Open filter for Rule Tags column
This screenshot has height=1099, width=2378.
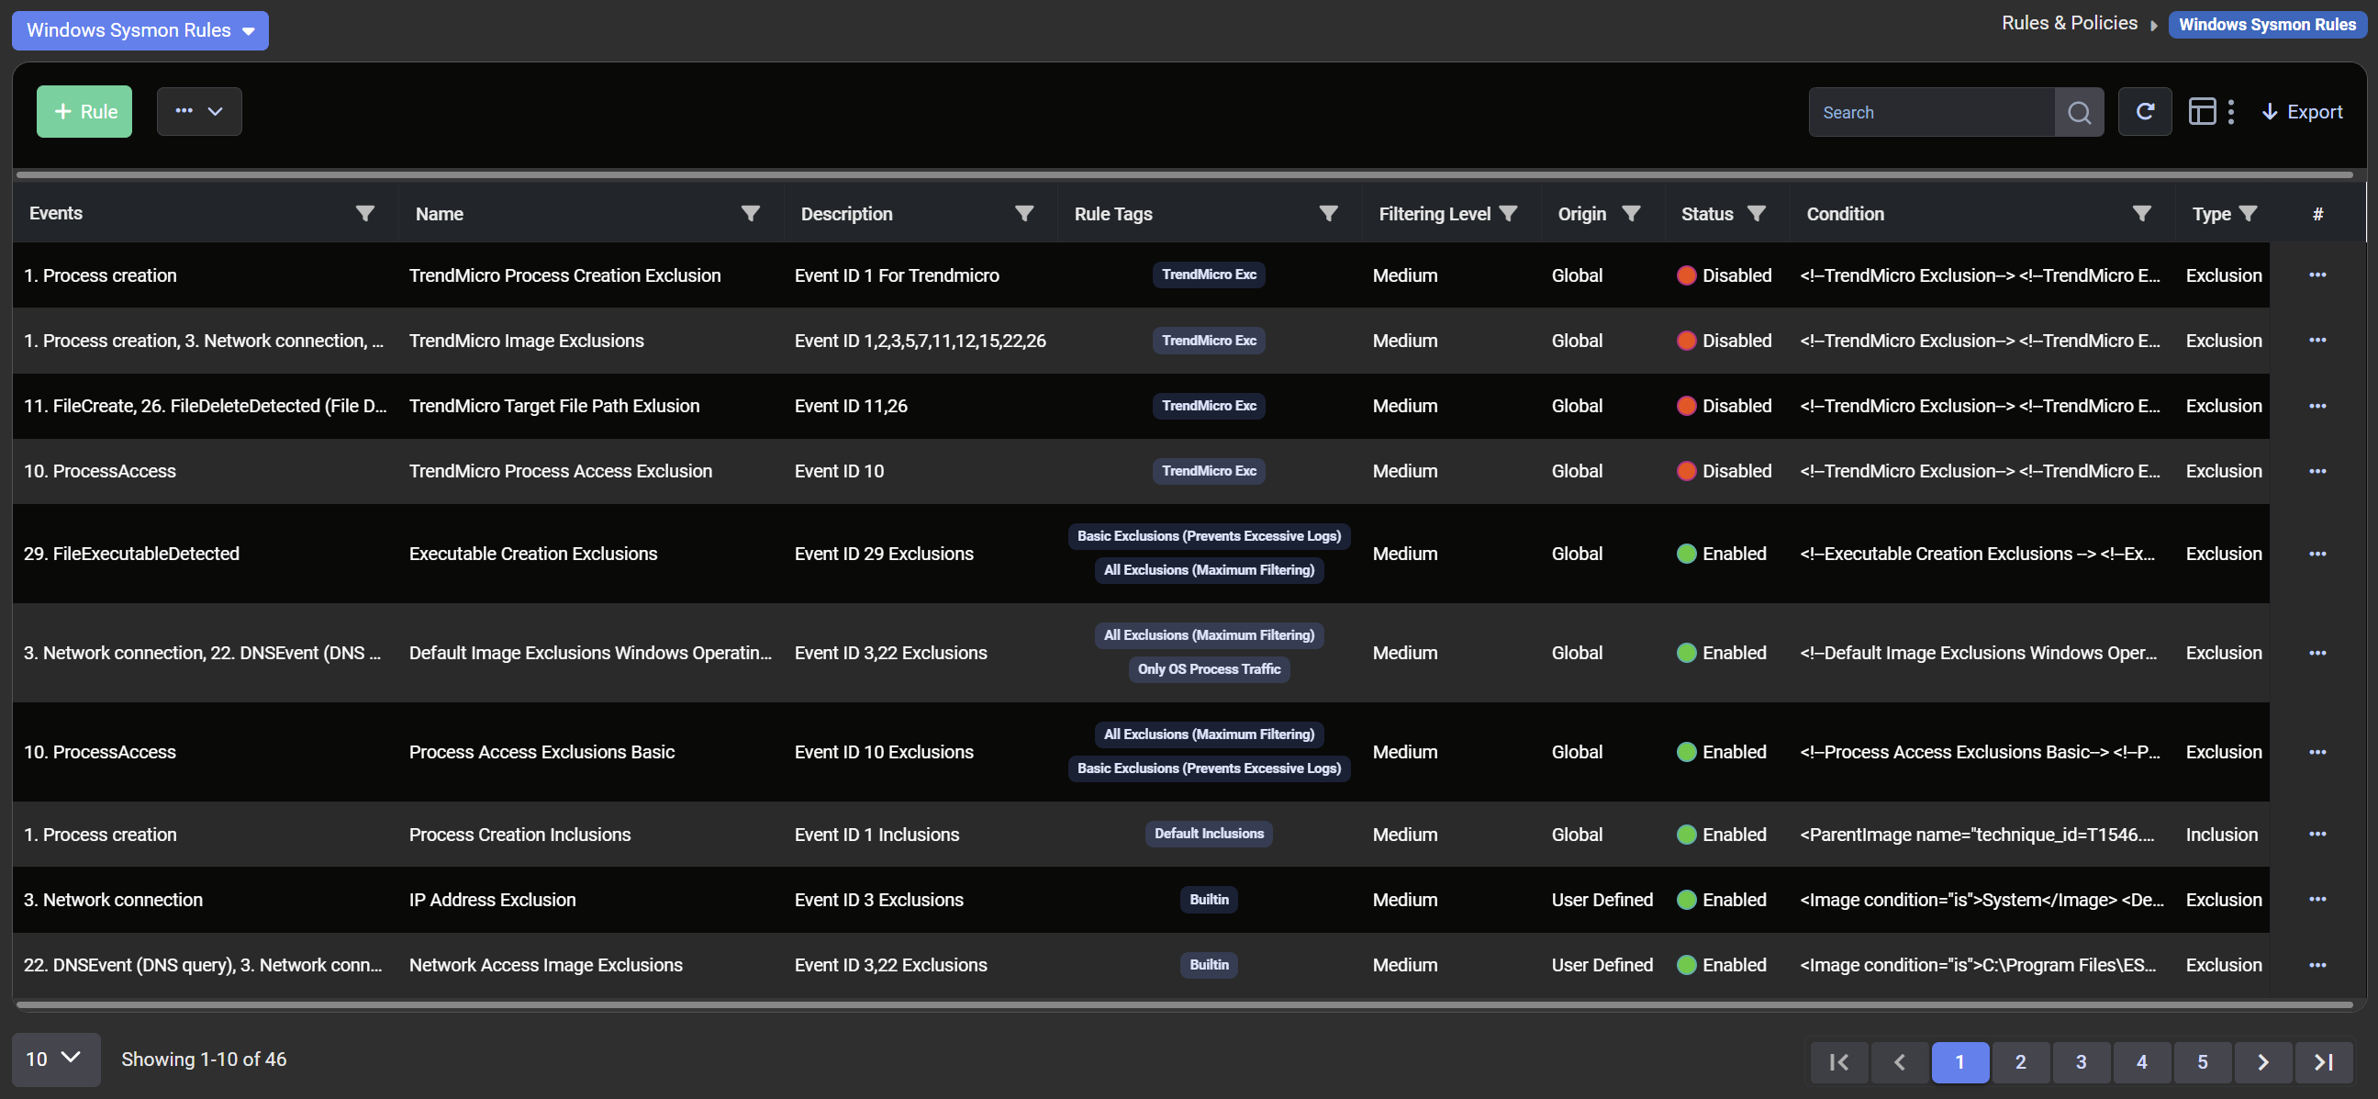point(1327,213)
